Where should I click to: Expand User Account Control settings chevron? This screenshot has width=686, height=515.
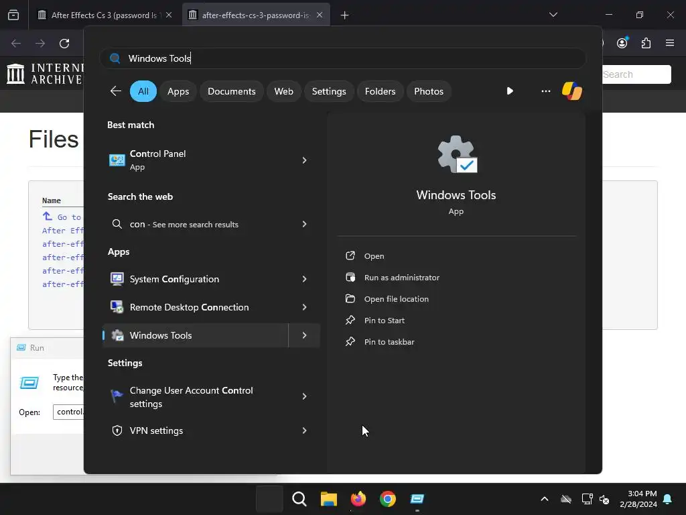(x=305, y=397)
